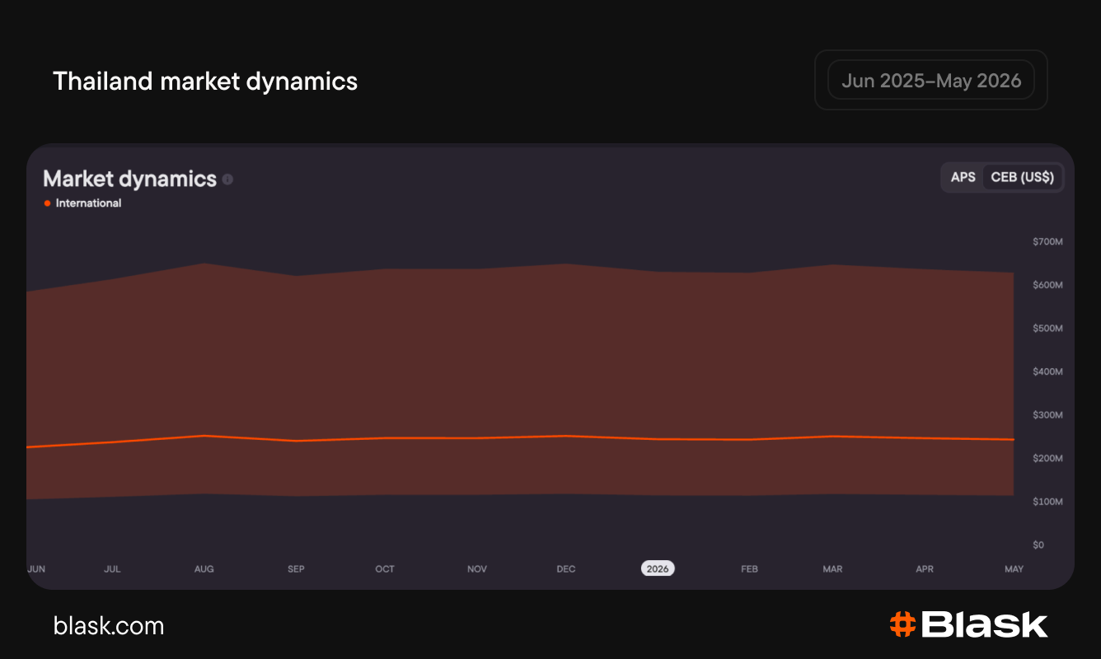Viewport: 1101px width, 659px height.
Task: Click the OCT label on the x-axis
Action: pyautogui.click(x=385, y=569)
